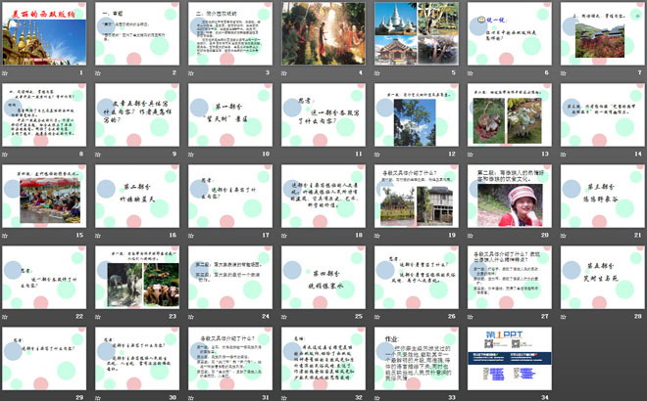Select slide 23 thumbnail with elephant photos
Image resolution: width=647 pixels, height=401 pixels.
[137, 277]
